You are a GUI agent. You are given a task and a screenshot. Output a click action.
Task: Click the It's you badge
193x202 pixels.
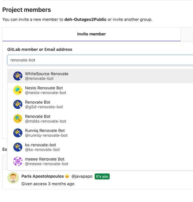(102, 176)
